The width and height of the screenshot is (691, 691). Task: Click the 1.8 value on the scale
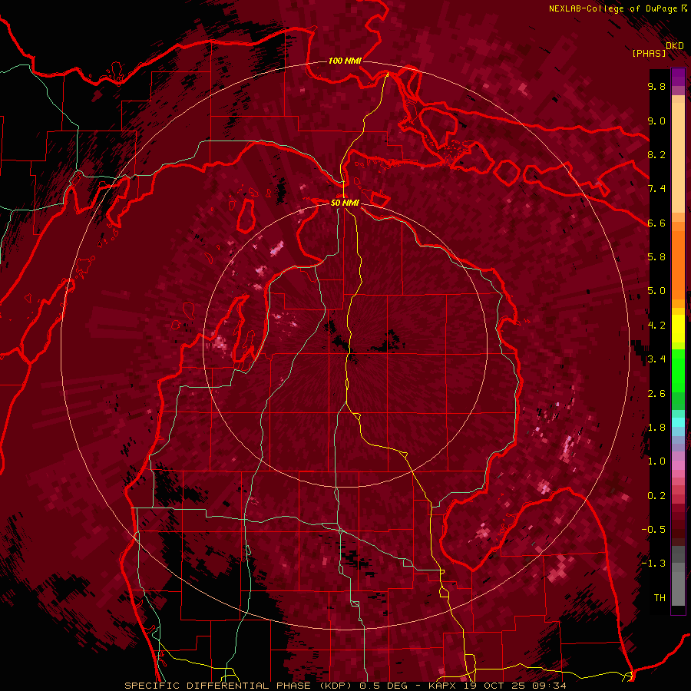click(656, 428)
